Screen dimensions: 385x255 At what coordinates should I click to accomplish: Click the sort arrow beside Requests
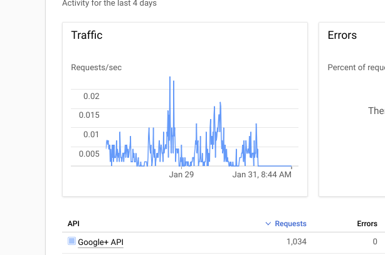(268, 224)
